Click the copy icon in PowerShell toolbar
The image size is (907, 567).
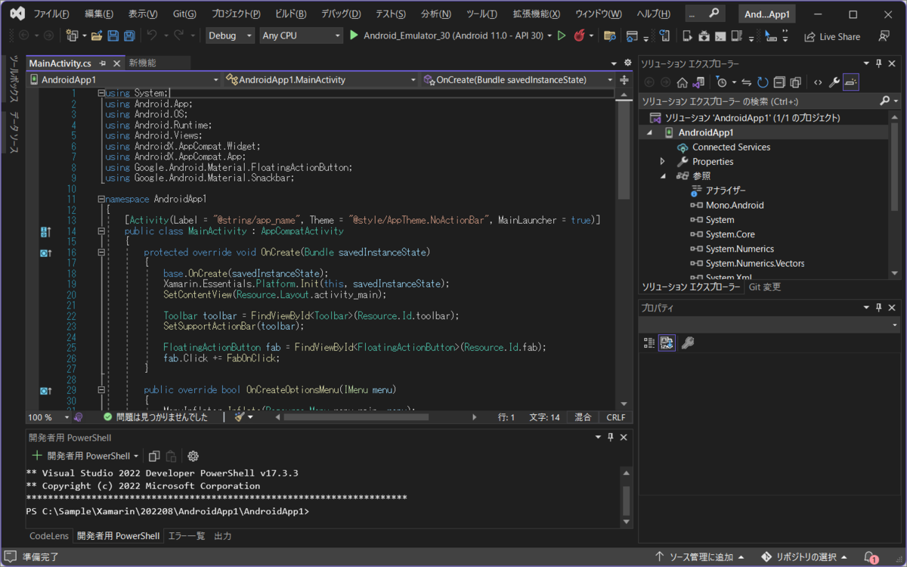pos(154,456)
